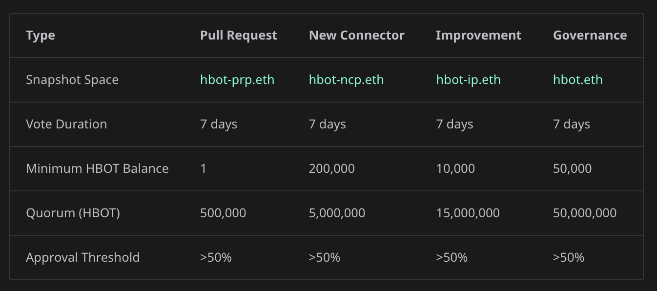Open the hbot-prp.eth Snapshot space link
This screenshot has height=291, width=657.
237,80
